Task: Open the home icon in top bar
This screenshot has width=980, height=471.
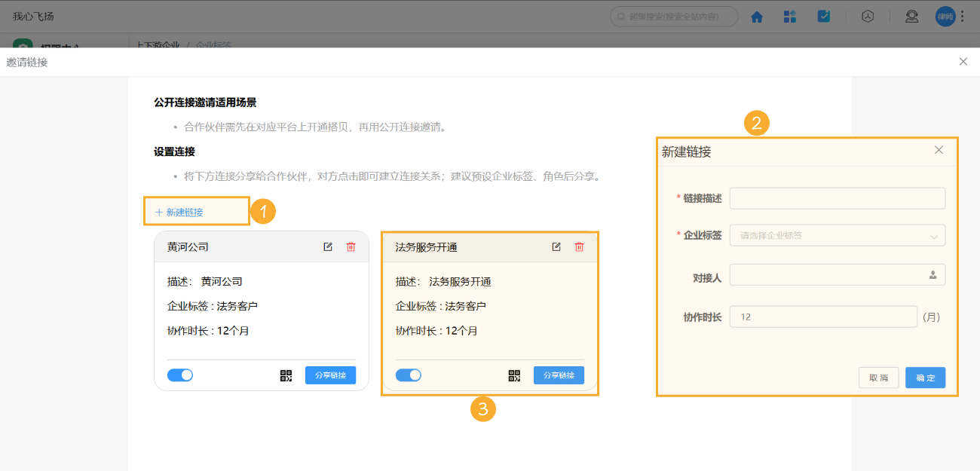Action: pos(756,16)
